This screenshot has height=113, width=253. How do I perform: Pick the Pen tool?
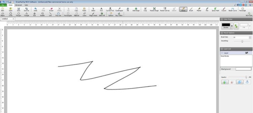[x=207, y=9]
